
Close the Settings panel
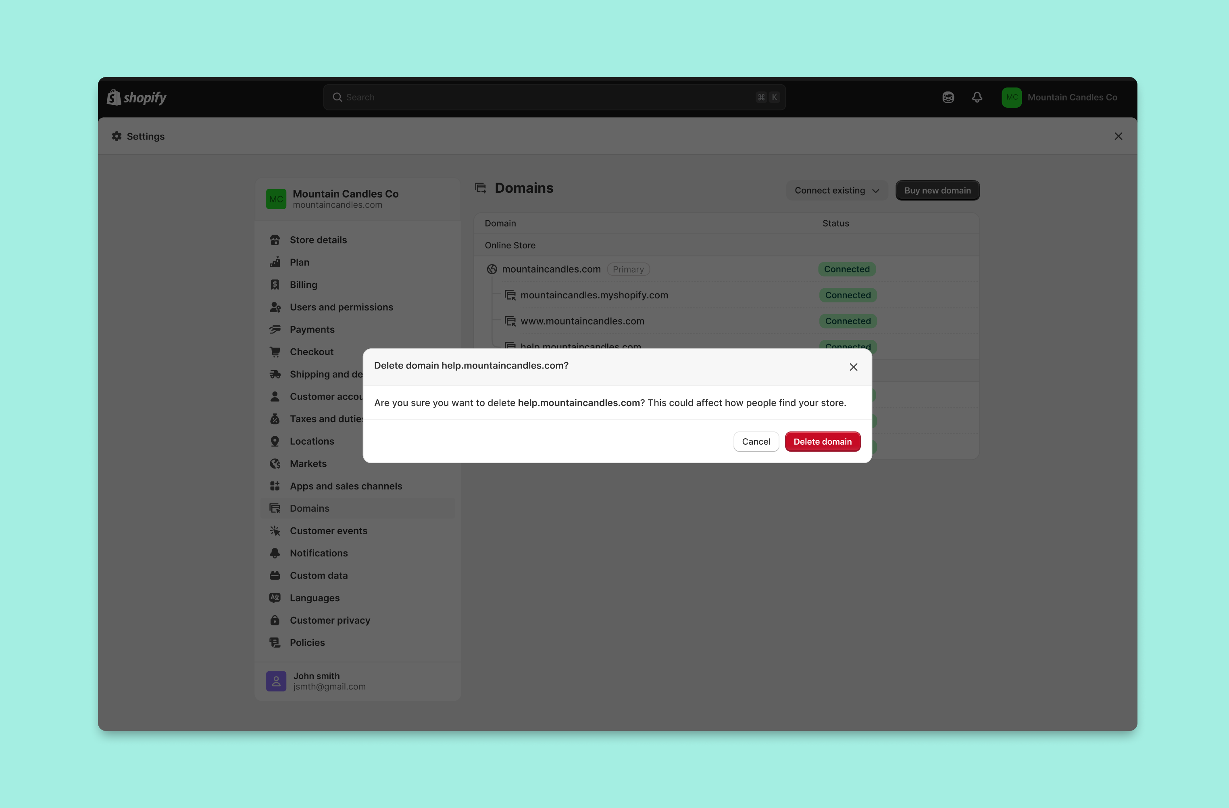(x=1119, y=136)
